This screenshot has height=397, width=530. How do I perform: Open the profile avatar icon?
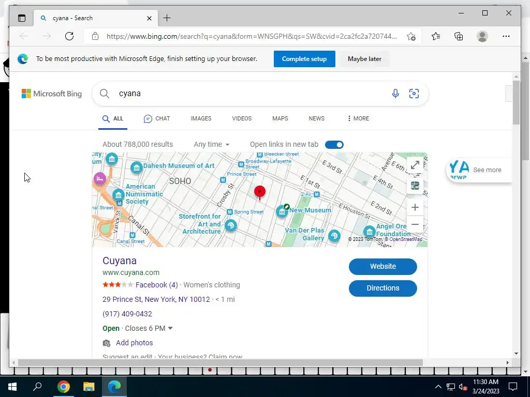[482, 36]
